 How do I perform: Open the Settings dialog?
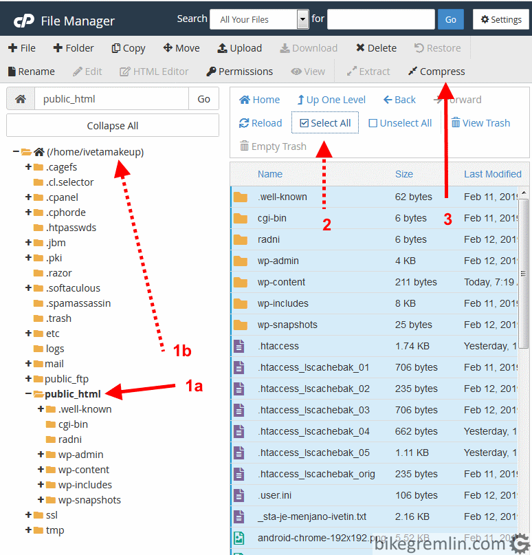tap(501, 19)
